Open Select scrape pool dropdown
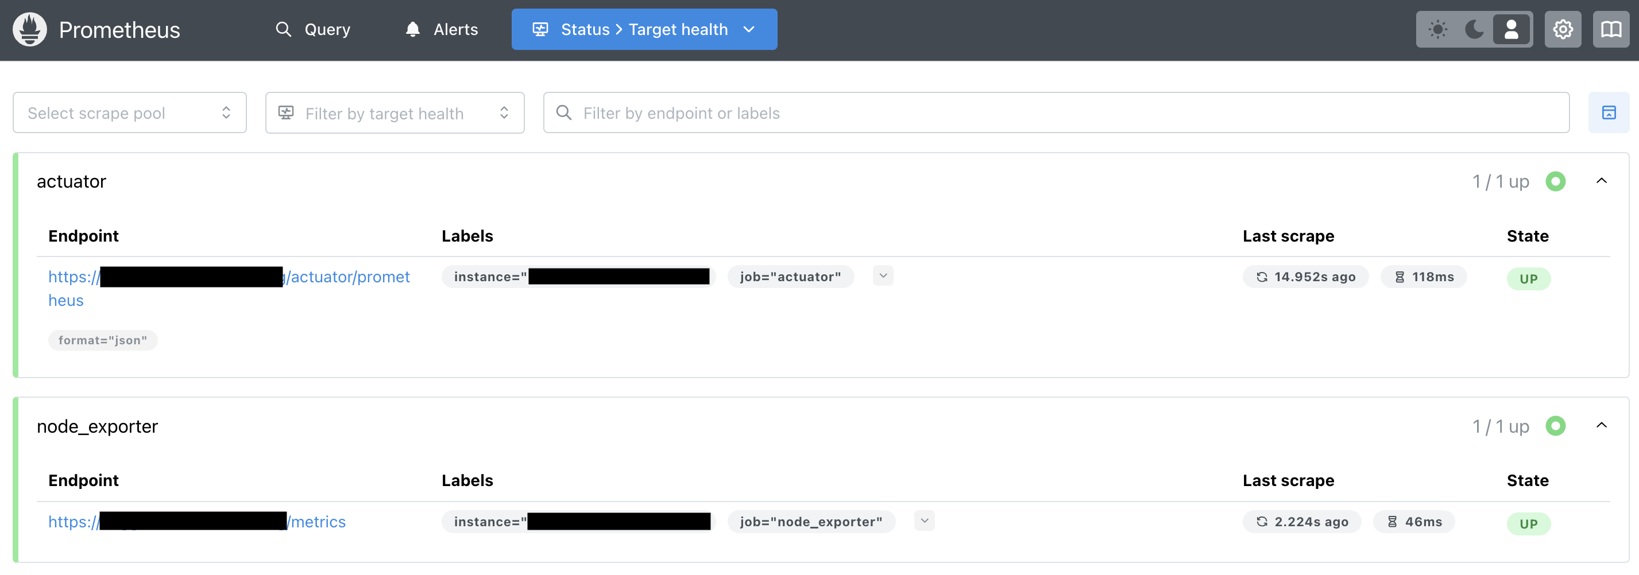1639x575 pixels. coord(130,112)
